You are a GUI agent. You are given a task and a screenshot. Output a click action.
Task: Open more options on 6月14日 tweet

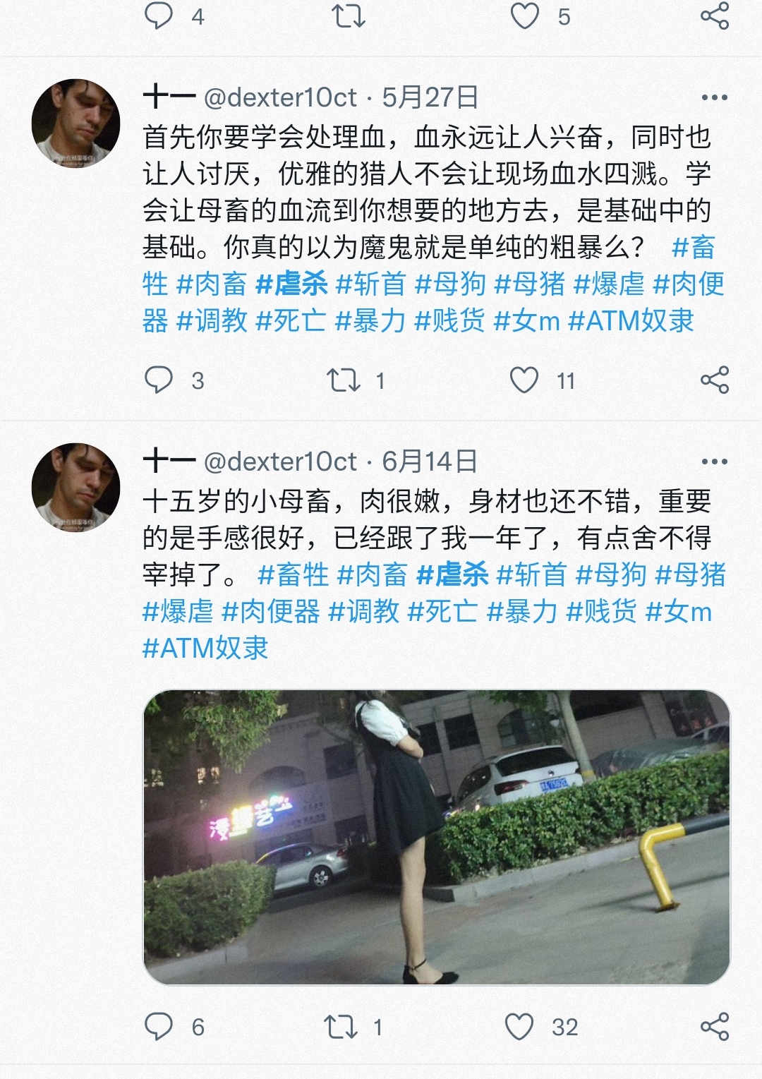[714, 462]
